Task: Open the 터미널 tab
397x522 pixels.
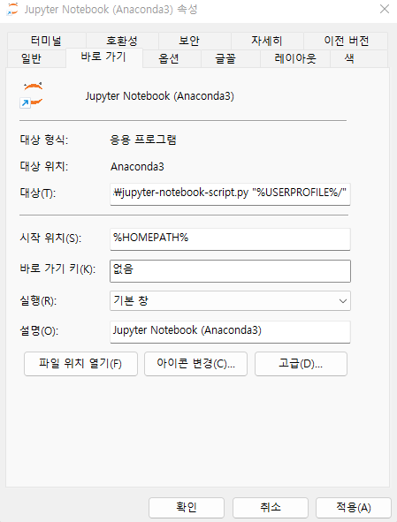Action: pyautogui.click(x=46, y=41)
